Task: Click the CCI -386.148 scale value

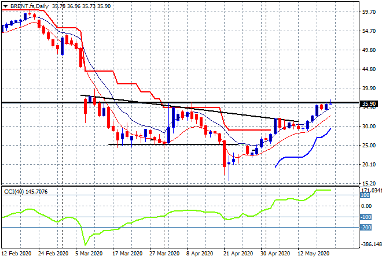Action: [370, 244]
